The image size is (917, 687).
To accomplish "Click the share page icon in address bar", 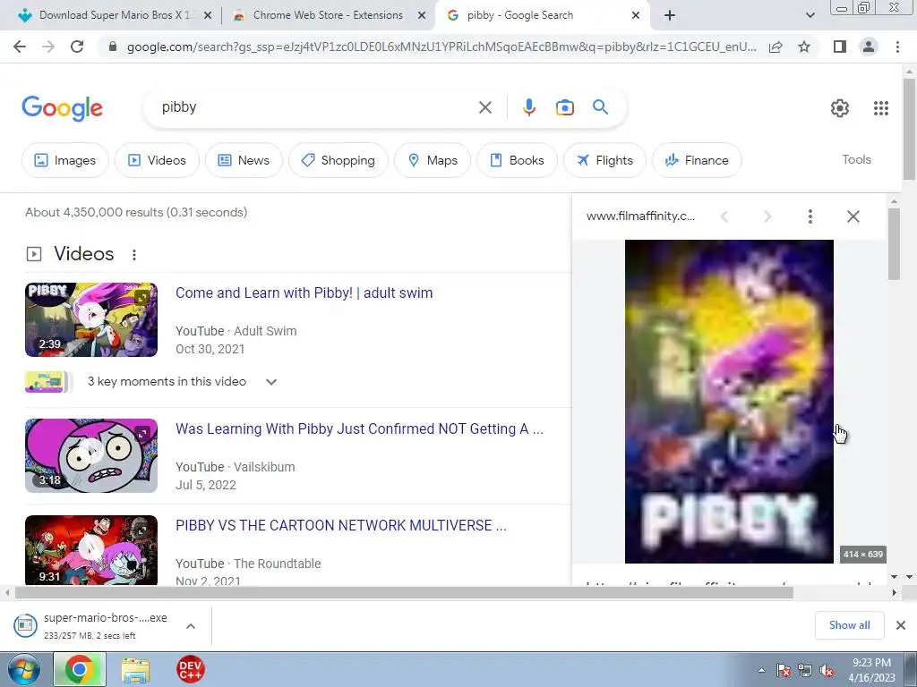I will (776, 47).
